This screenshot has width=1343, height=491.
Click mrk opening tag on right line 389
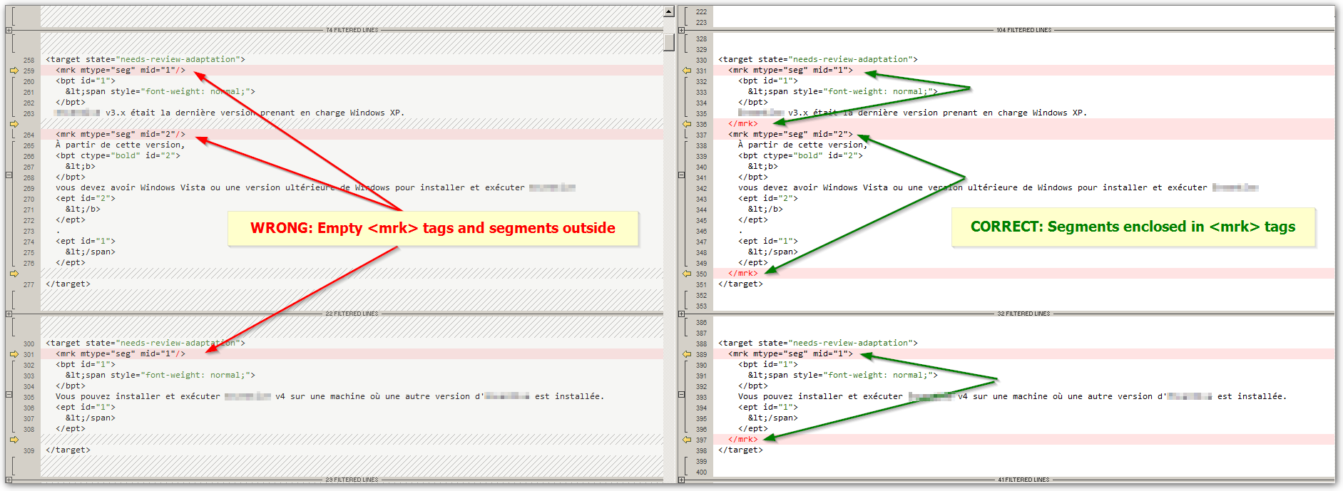click(x=790, y=354)
